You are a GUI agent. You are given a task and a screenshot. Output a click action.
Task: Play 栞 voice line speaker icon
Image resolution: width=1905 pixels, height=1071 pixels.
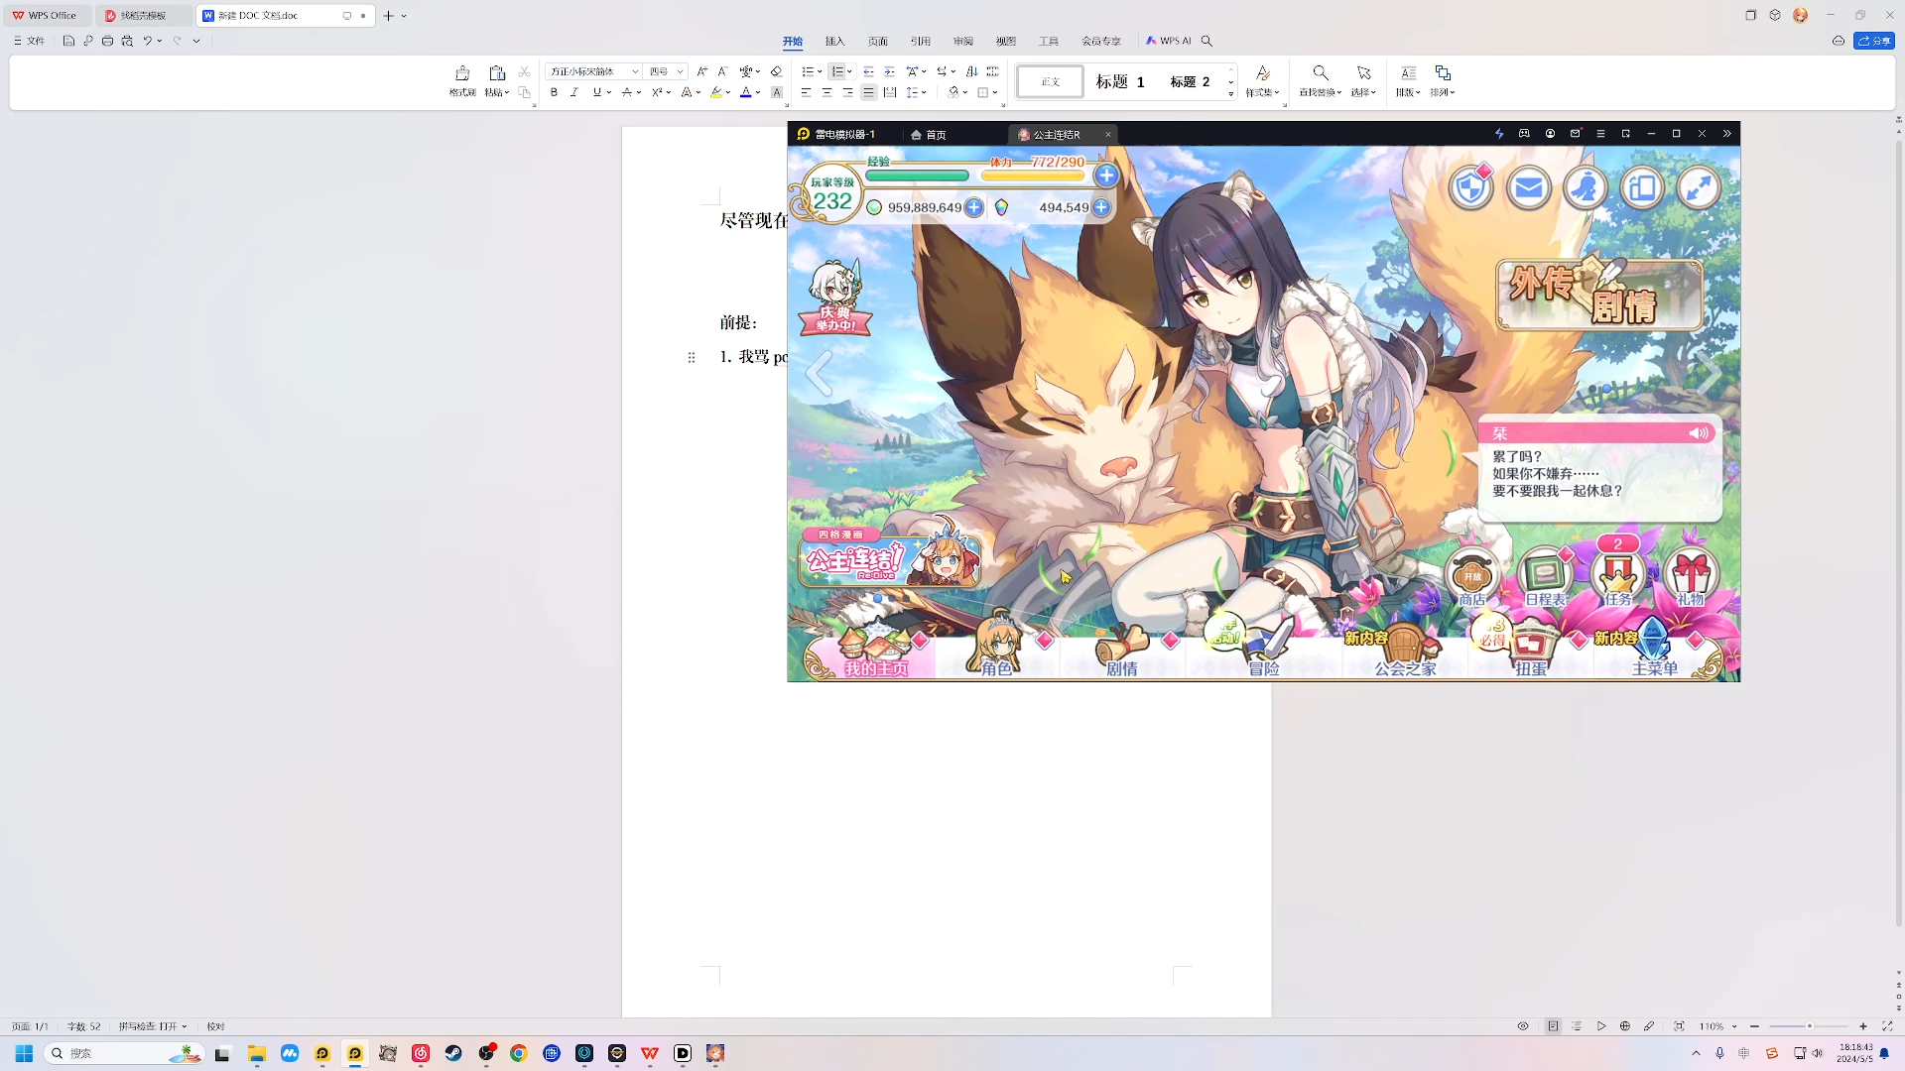pyautogui.click(x=1699, y=433)
